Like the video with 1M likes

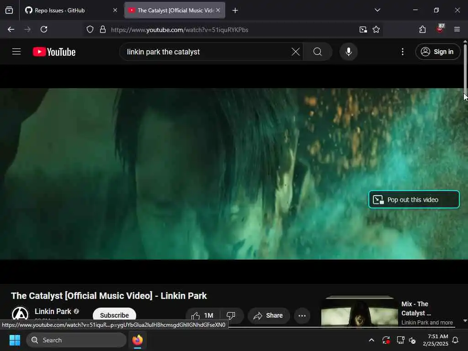pyautogui.click(x=203, y=315)
